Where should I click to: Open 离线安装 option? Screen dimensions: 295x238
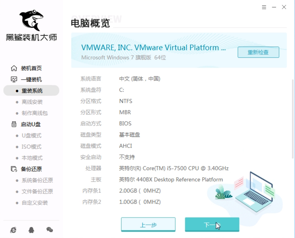pyautogui.click(x=32, y=102)
